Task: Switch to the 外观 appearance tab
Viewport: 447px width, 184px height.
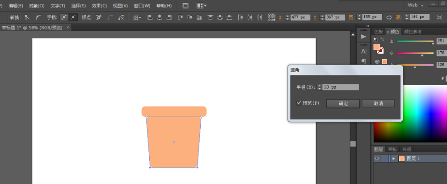Action: tap(406, 150)
